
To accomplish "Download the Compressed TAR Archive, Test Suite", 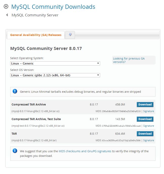I will 145,119.
